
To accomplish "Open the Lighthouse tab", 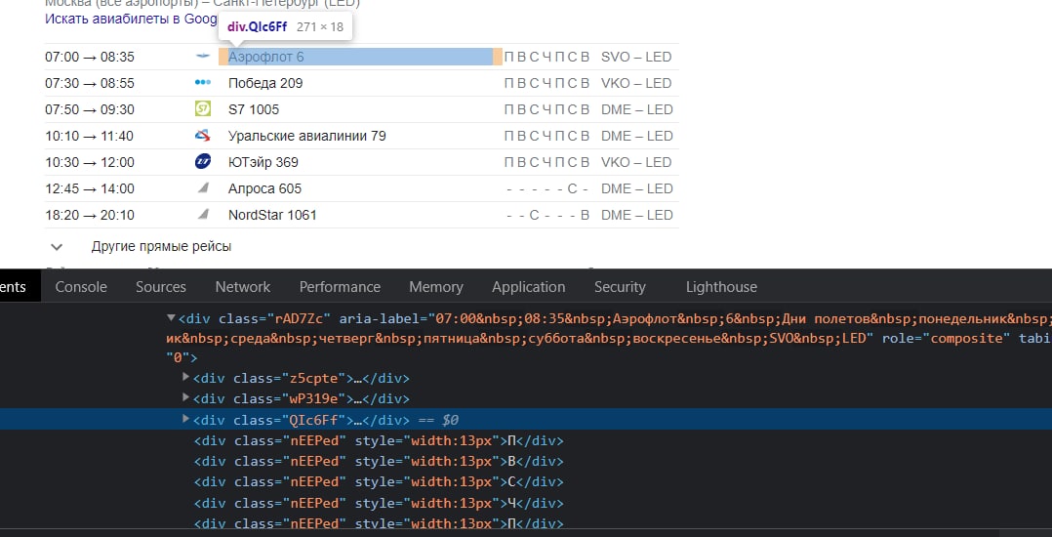I will [721, 287].
